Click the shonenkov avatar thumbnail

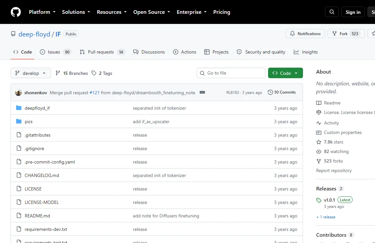point(18,92)
